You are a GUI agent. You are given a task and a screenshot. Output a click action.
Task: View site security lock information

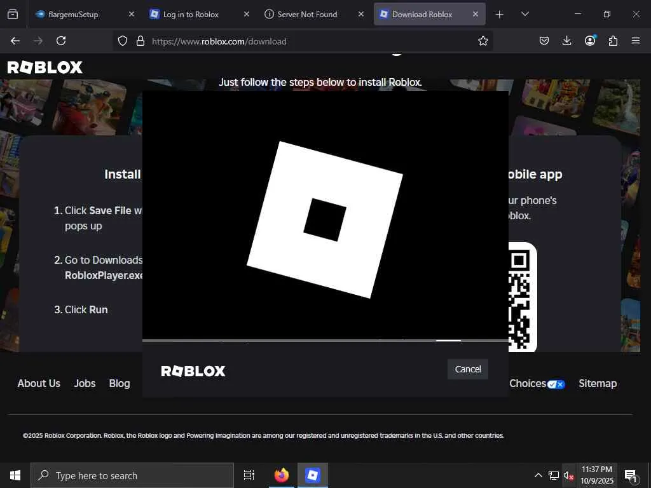[x=140, y=41]
